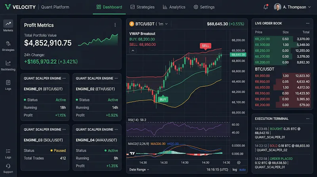The height and width of the screenshot is (177, 317).
Task: Open Backtesting in the sidebar
Action: point(8,65)
